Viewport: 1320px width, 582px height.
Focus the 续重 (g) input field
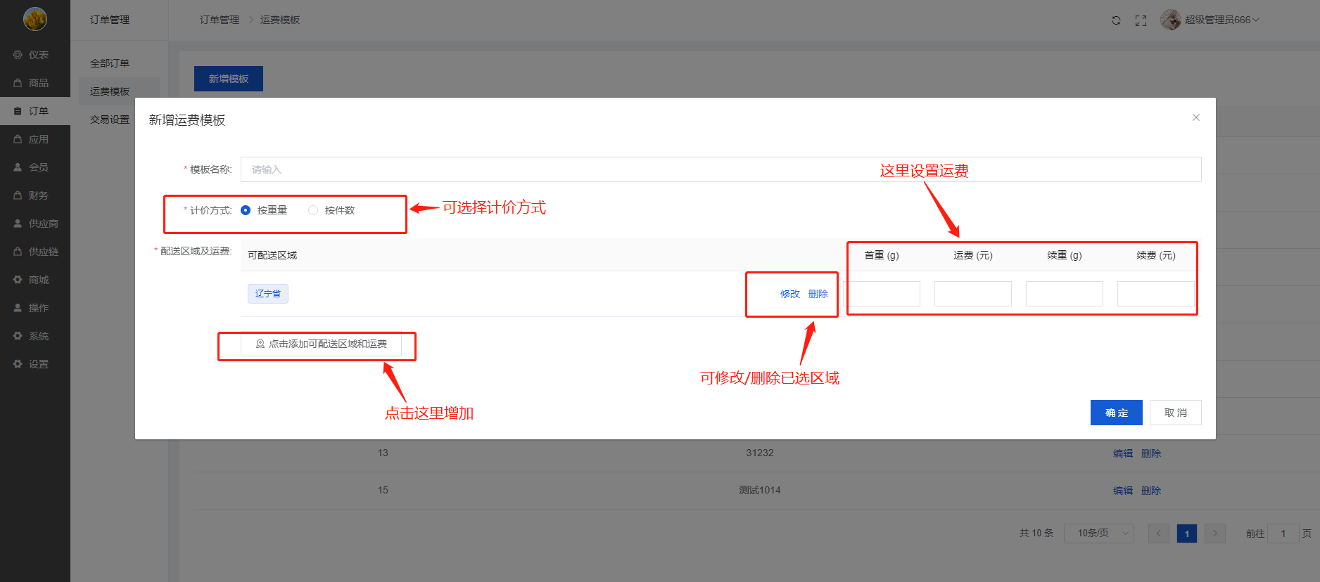click(1065, 294)
